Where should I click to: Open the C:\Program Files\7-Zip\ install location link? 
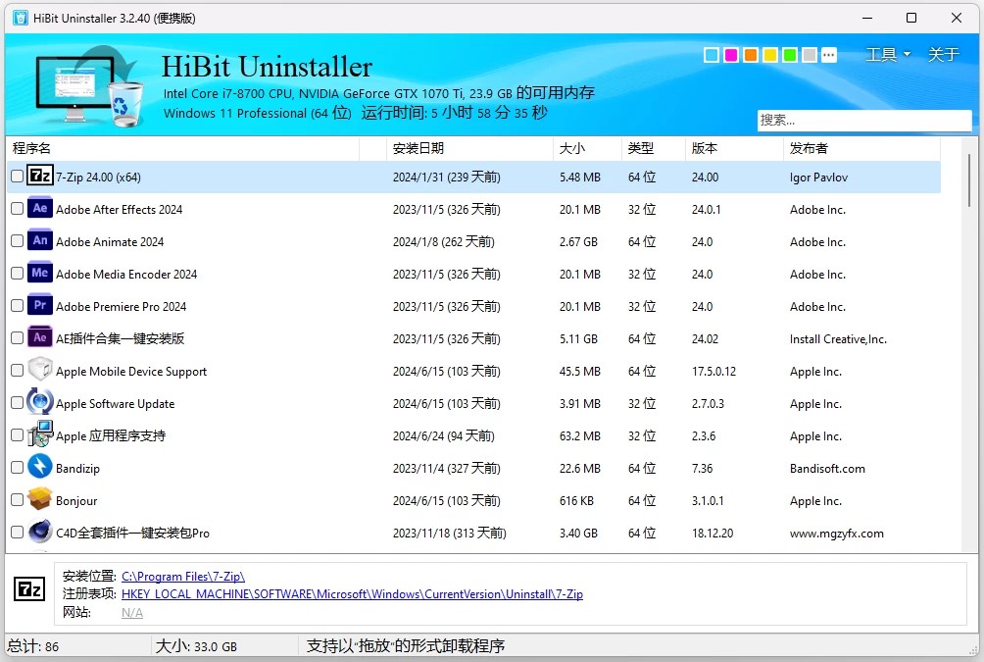coord(182,576)
